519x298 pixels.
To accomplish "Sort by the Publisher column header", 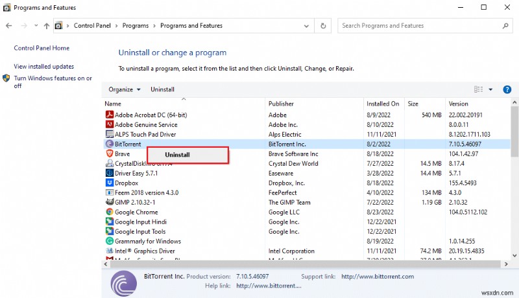I will click(281, 104).
